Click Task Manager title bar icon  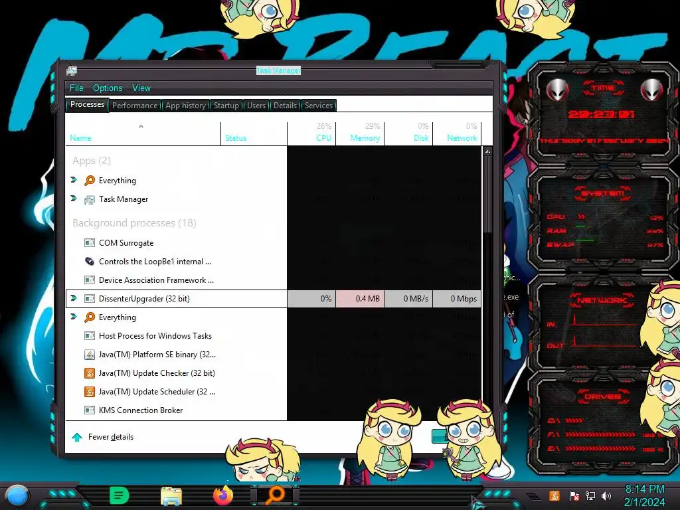[x=72, y=70]
